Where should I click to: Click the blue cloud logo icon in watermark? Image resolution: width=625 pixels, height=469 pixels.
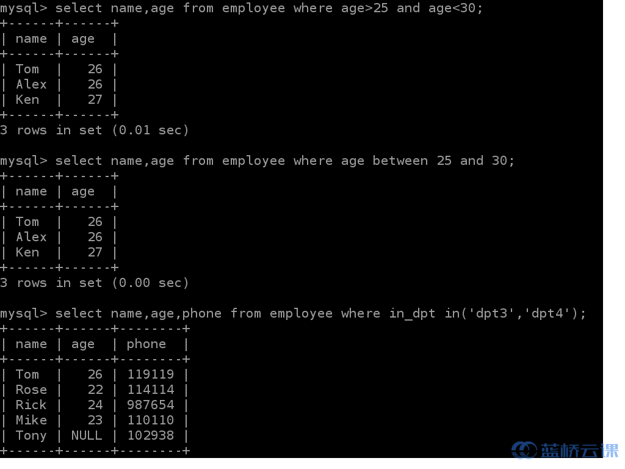(524, 451)
